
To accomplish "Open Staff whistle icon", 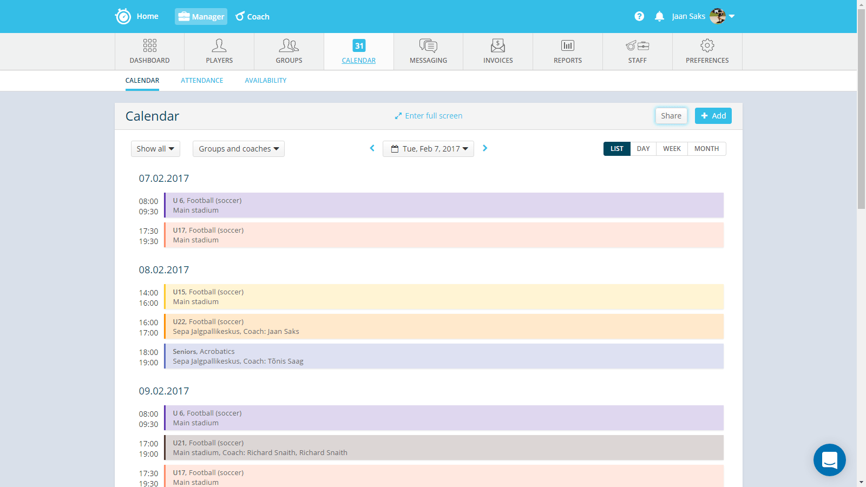I will 637,45.
